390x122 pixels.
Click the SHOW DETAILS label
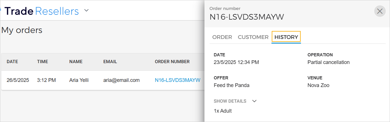click(x=230, y=101)
